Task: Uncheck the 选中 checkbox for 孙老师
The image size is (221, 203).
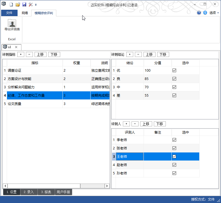Action: point(174,173)
